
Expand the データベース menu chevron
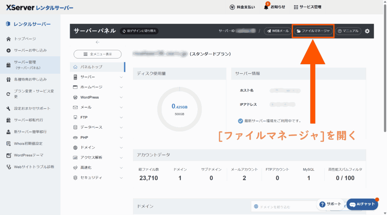coord(121,127)
